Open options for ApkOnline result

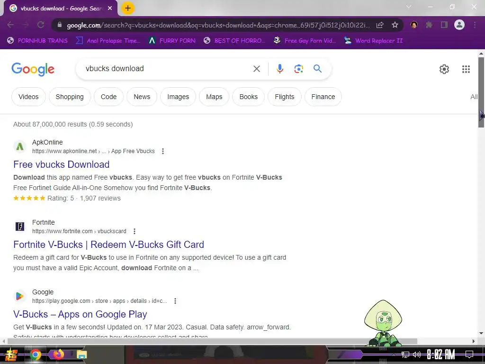pyautogui.click(x=163, y=151)
